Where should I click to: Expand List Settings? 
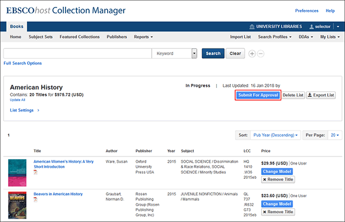pyautogui.click(x=25, y=110)
